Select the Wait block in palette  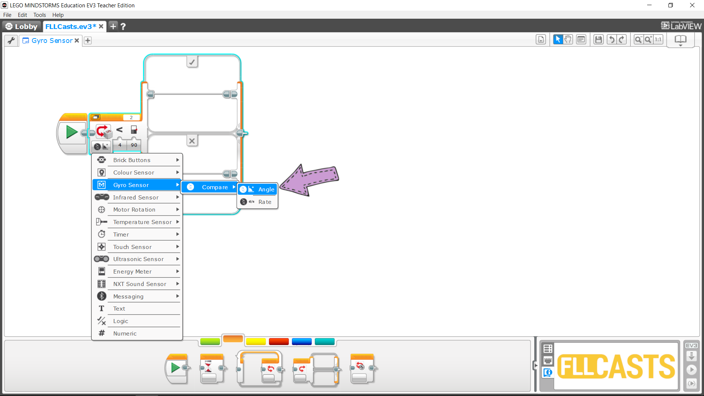(x=212, y=368)
